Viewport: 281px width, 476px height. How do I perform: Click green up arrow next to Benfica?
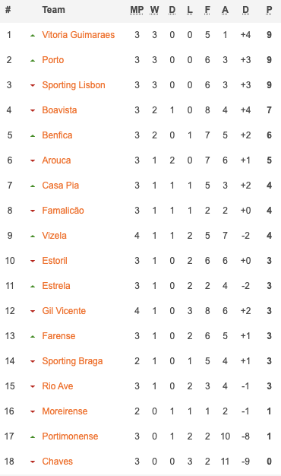(x=33, y=135)
